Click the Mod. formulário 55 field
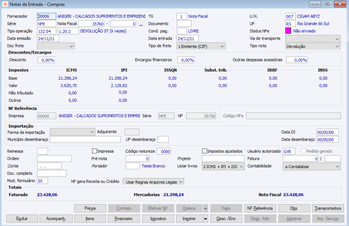 (42, 181)
